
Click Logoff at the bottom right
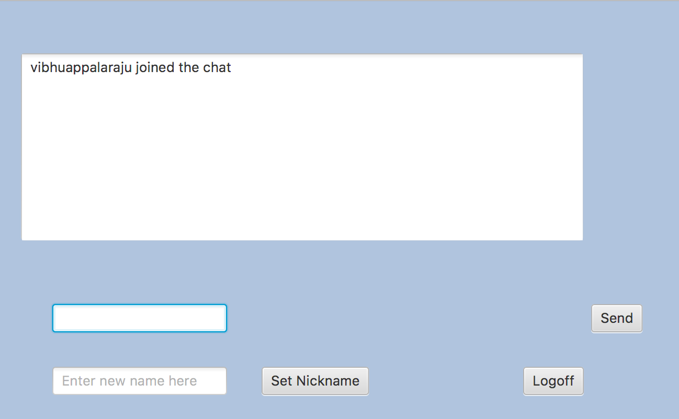553,381
